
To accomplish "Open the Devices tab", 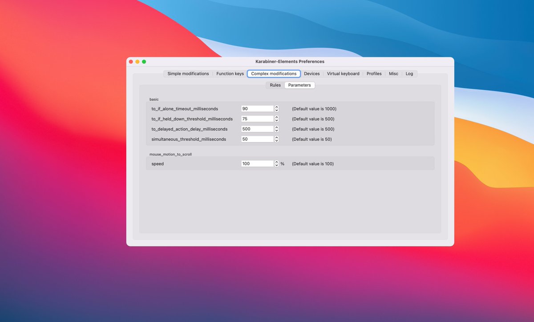I will point(312,74).
